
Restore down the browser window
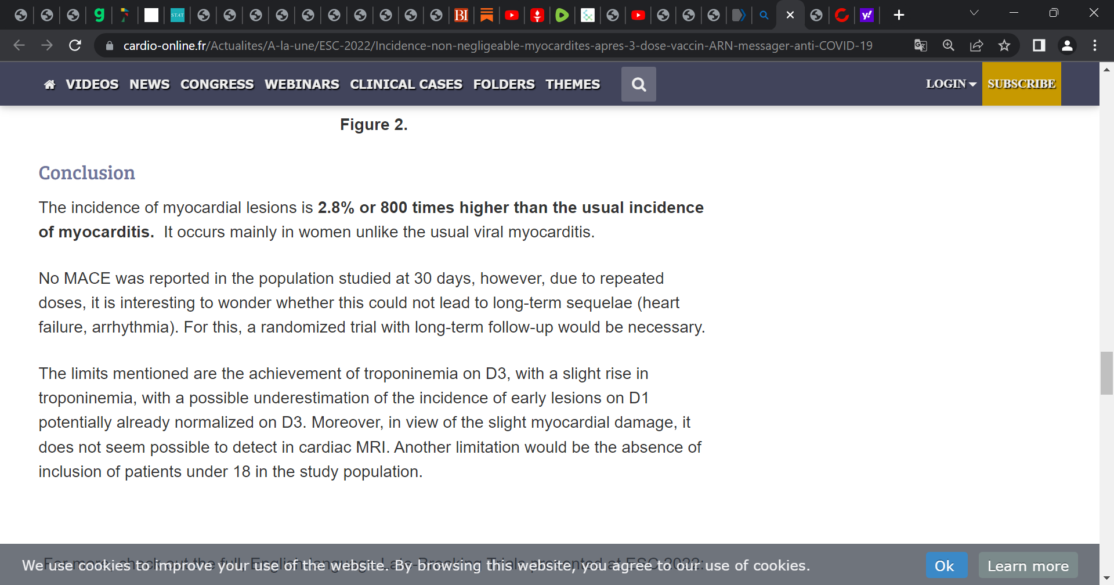1054,13
